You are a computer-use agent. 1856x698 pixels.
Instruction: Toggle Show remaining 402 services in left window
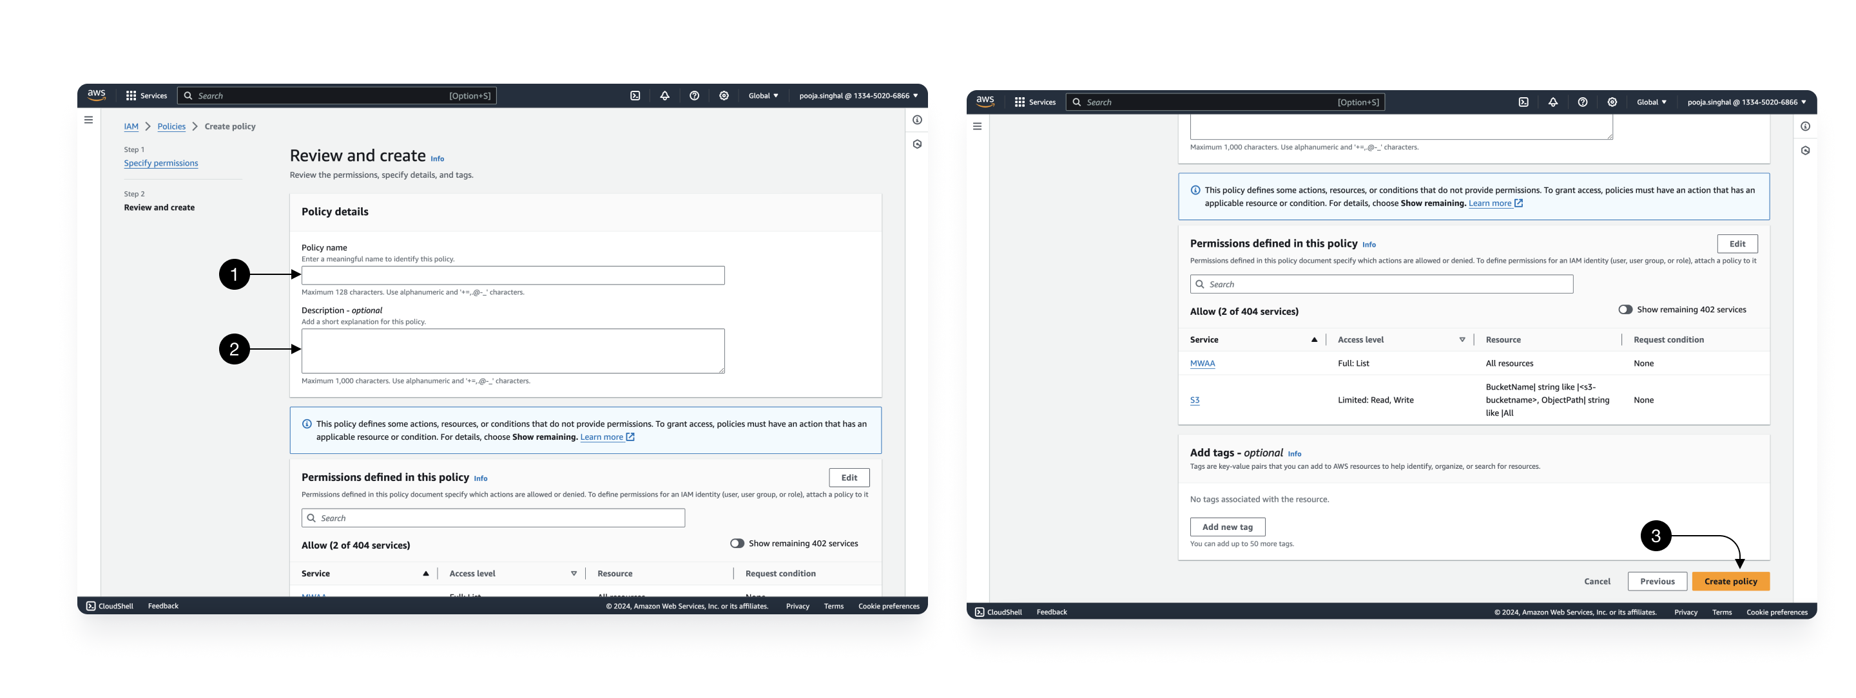pos(737,543)
